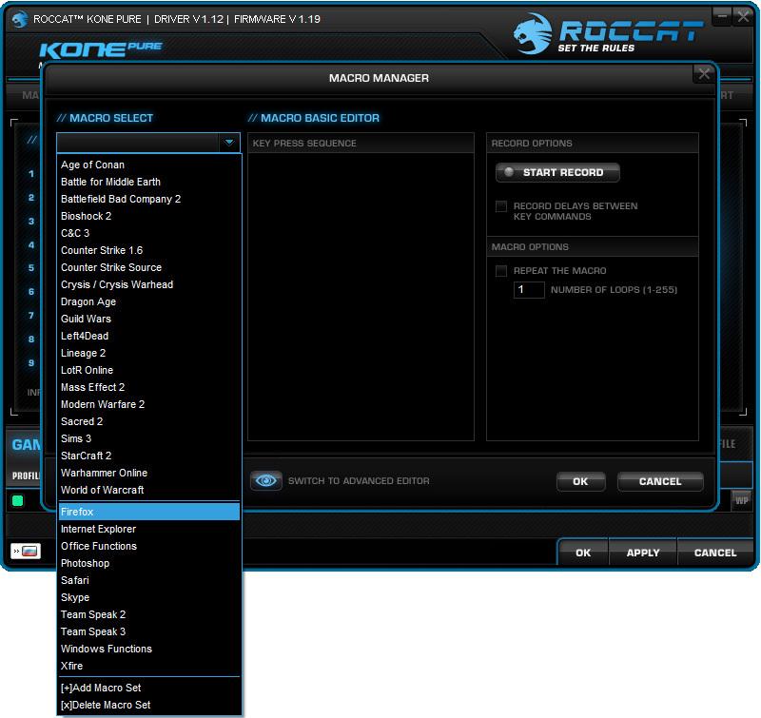This screenshot has height=718, width=761.
Task: Click the Russian flag language icon
Action: [29, 550]
